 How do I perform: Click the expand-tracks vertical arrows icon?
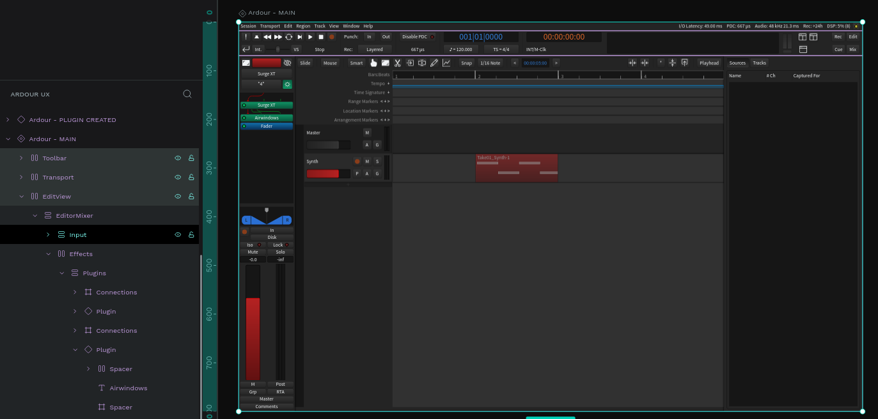(x=672, y=63)
